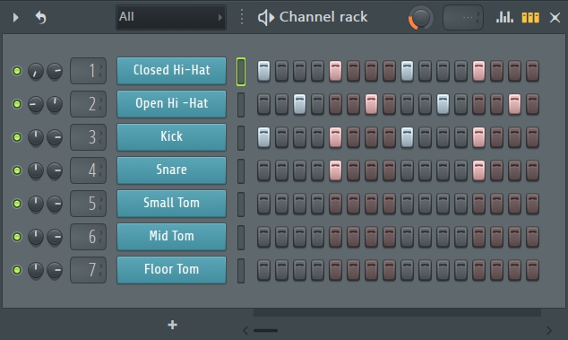Click the Small Tom channel select indicator
This screenshot has width=568, height=340.
coord(241,204)
